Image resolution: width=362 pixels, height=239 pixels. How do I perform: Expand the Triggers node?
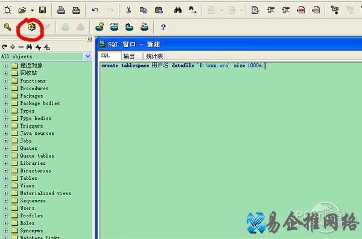6,126
